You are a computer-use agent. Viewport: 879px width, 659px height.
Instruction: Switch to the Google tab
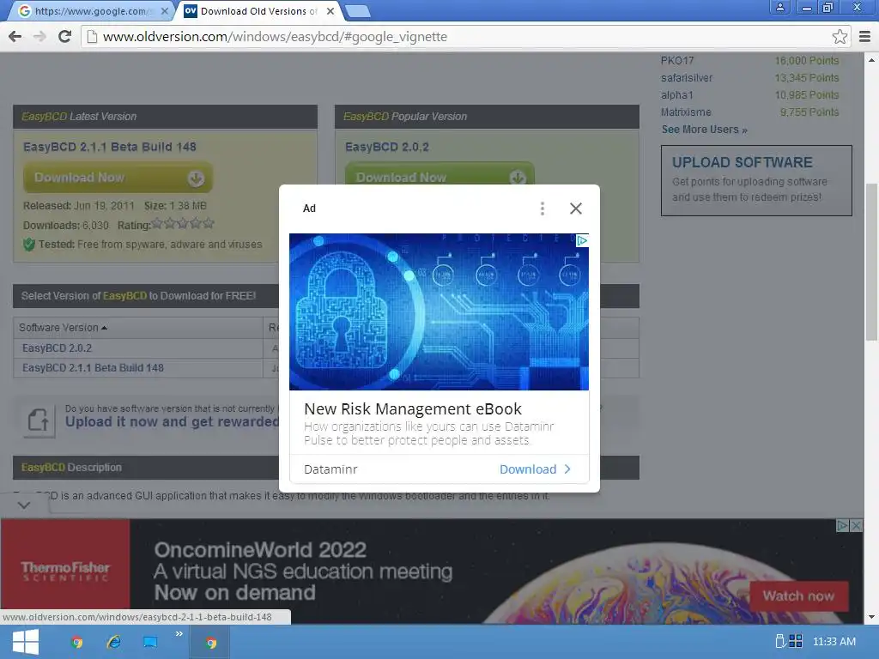[x=93, y=11]
